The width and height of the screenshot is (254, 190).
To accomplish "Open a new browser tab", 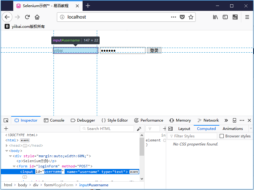I will tap(88, 6).
